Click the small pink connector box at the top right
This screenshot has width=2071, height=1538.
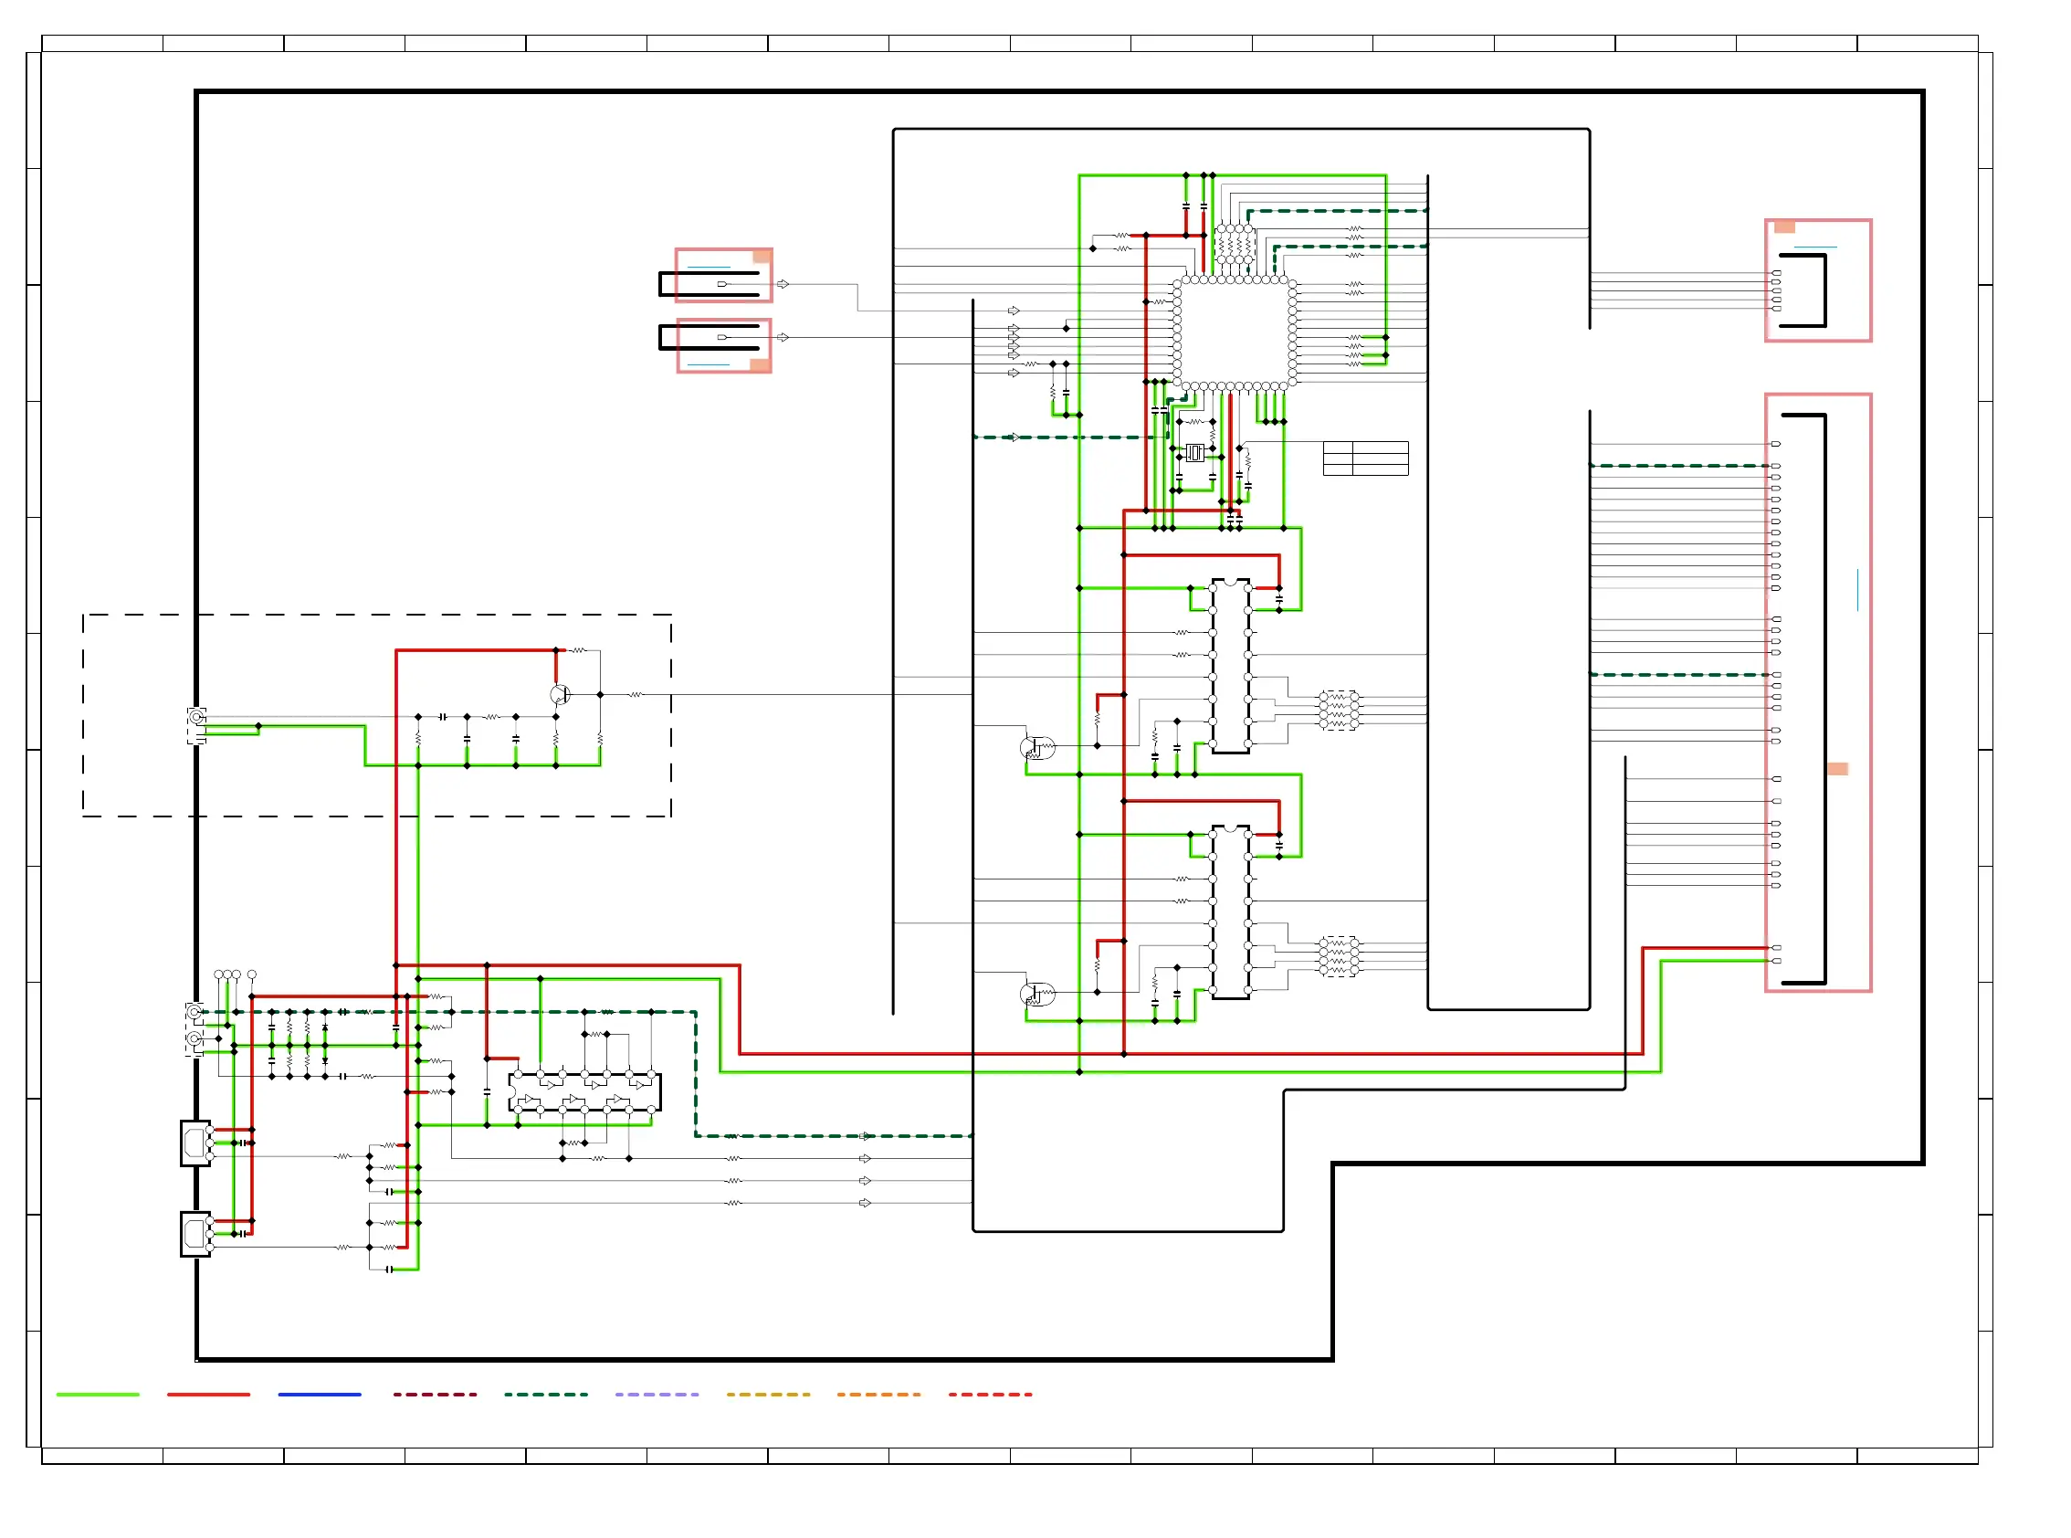click(x=1817, y=280)
